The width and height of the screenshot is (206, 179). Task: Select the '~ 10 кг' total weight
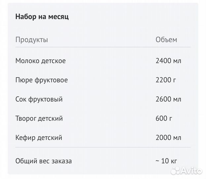coord(166,161)
